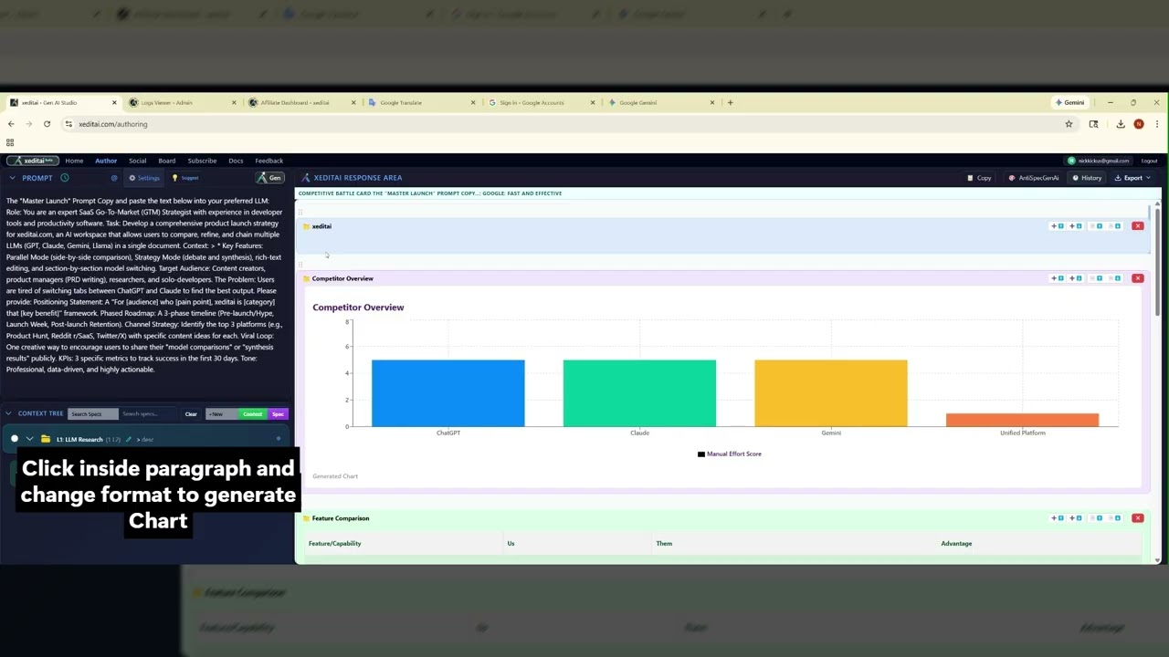1169x657 pixels.
Task: Click the xeditai logo in navbar
Action: [x=33, y=161]
